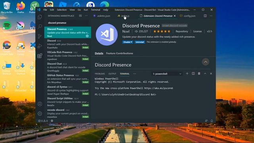Open the Manage gear in the activity bar
254x143 pixels.
click(x=40, y=114)
